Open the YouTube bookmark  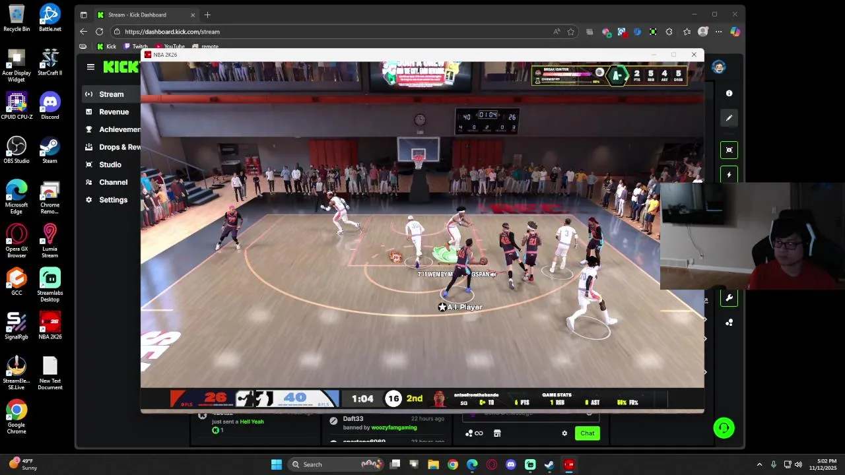pyautogui.click(x=170, y=47)
